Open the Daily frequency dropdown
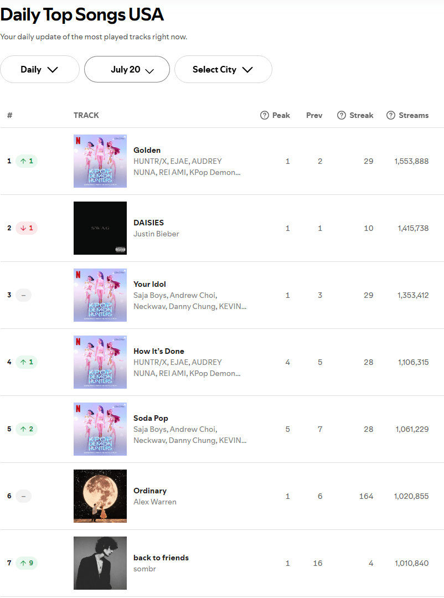 point(39,69)
